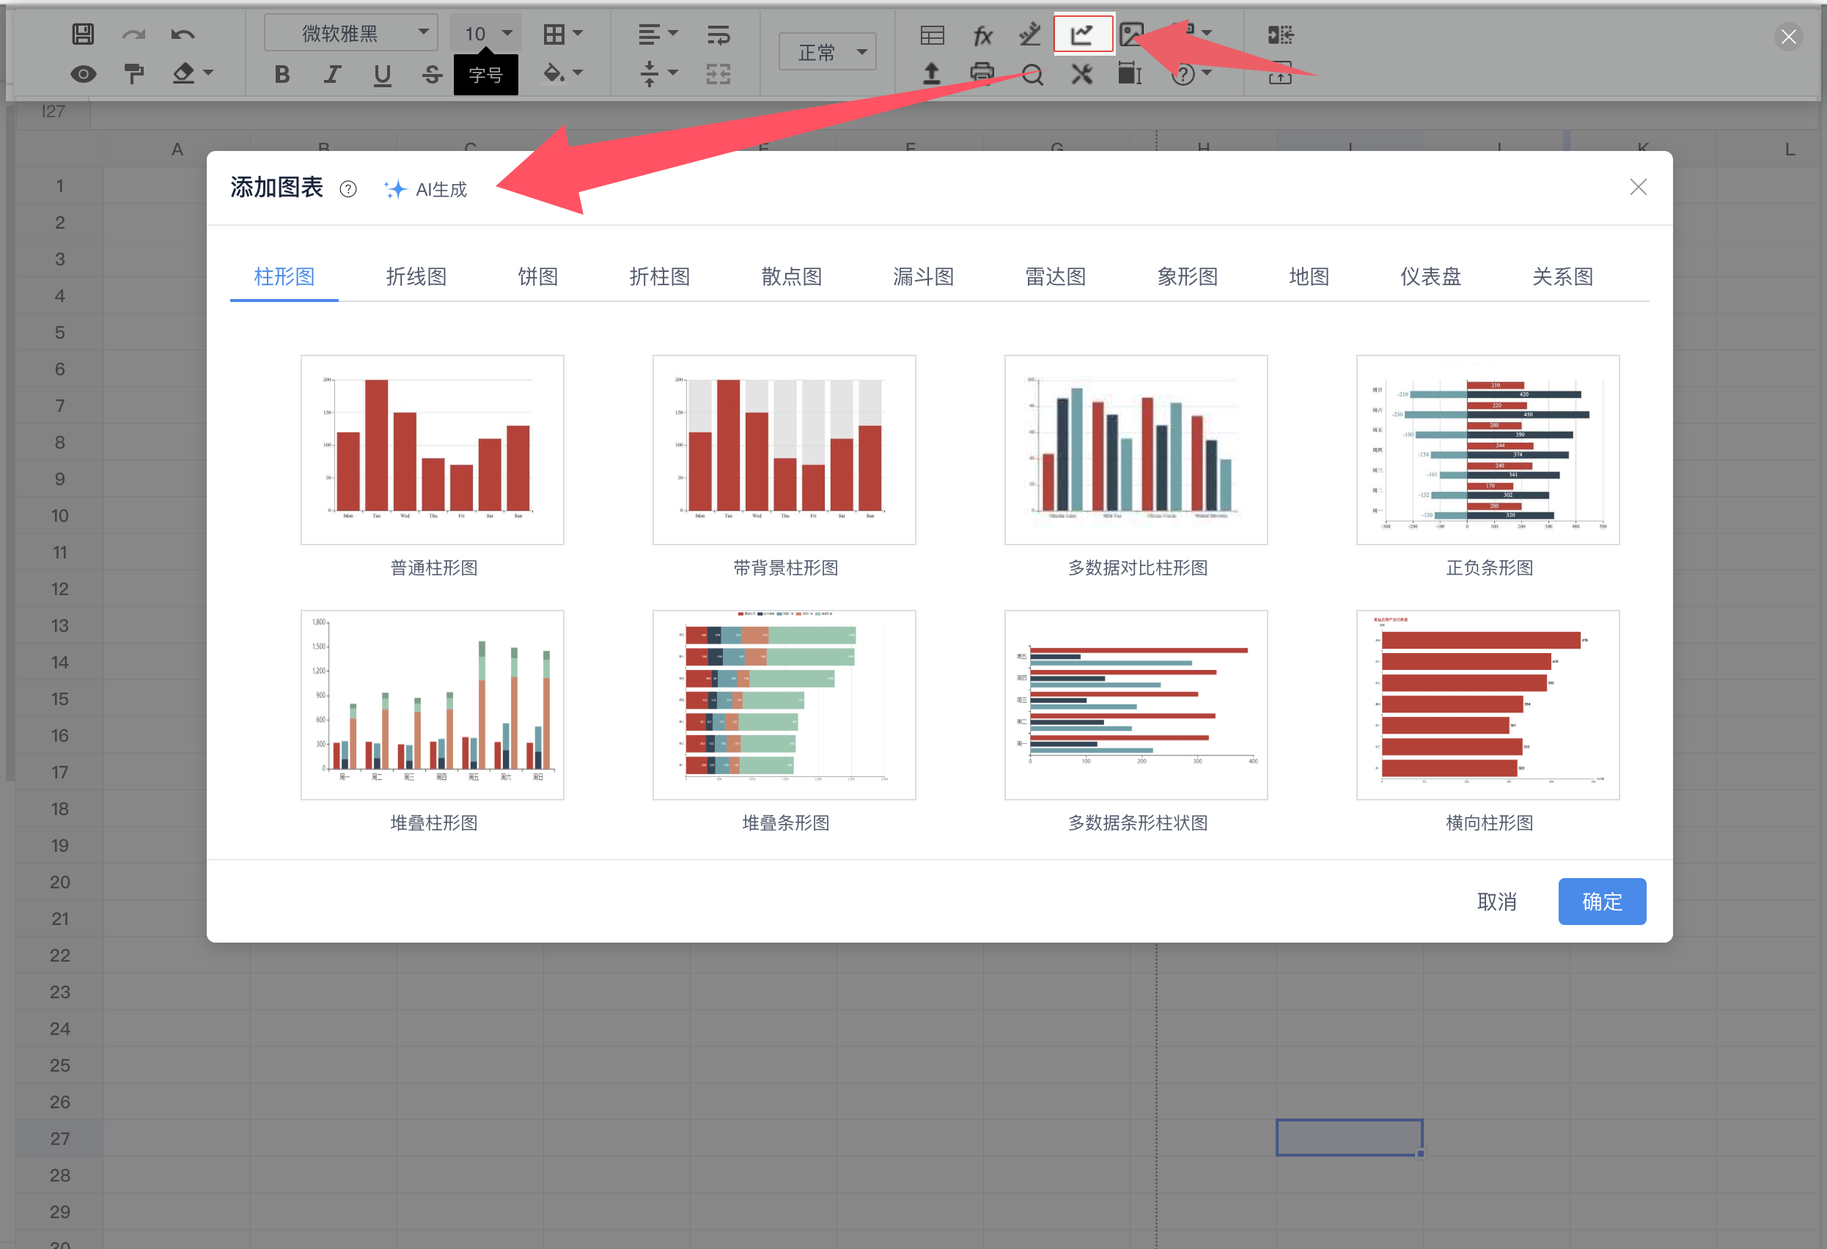Click the 确定 button
1827x1249 pixels.
(1601, 901)
